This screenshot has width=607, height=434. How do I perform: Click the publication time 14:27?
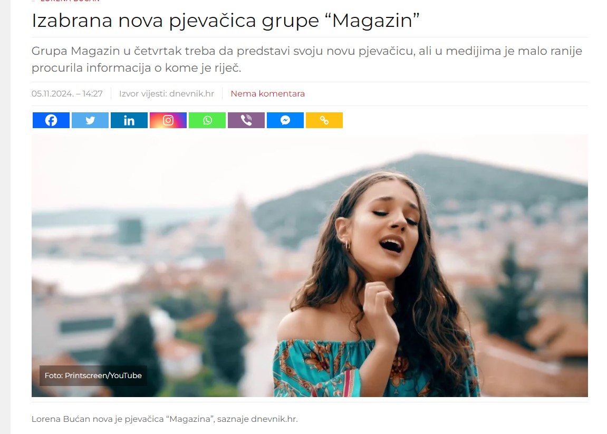(x=92, y=94)
